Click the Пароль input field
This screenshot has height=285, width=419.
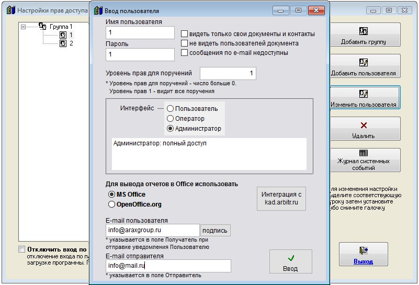click(x=140, y=54)
